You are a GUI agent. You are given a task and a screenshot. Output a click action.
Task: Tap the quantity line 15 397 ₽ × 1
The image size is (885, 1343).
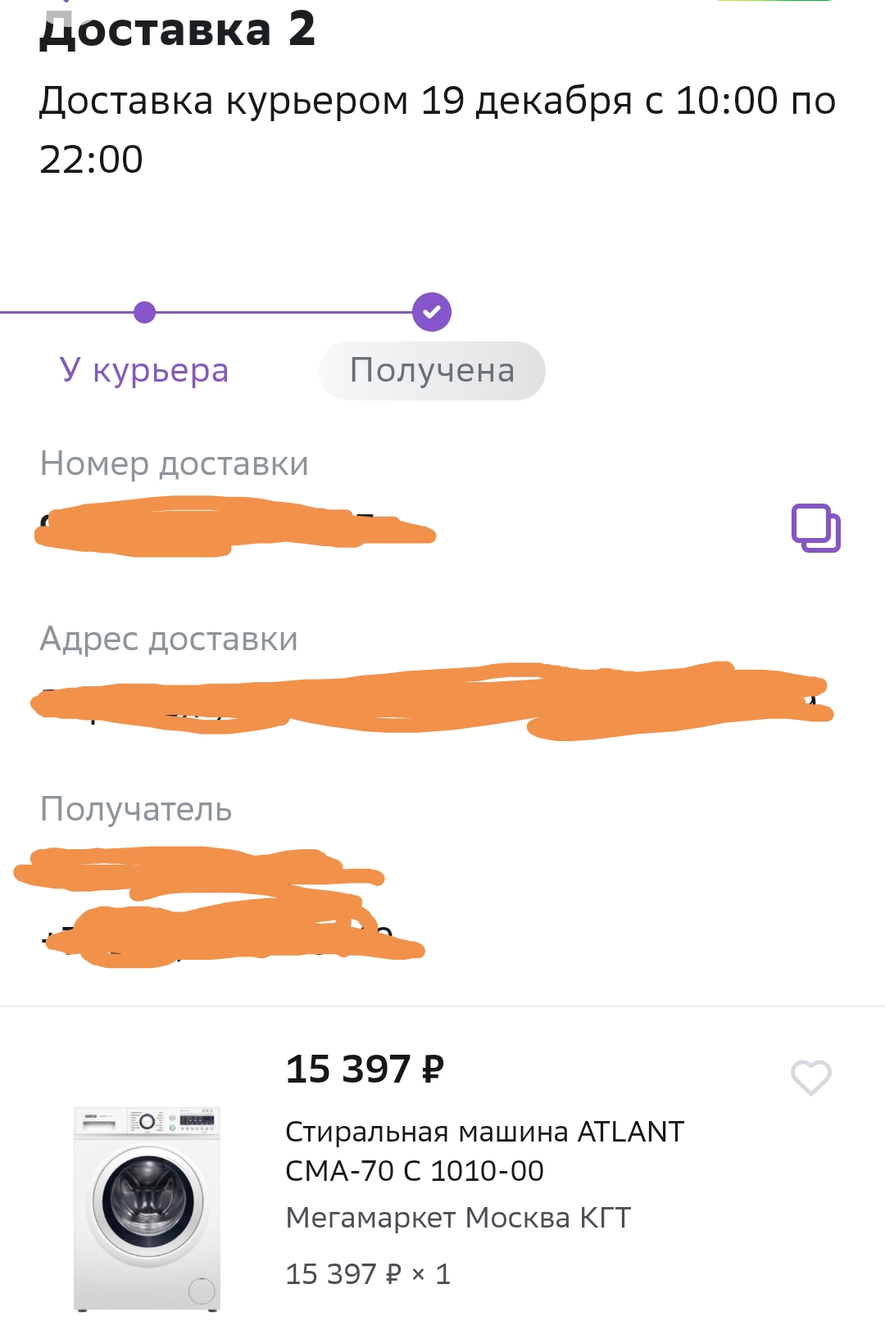[368, 1274]
